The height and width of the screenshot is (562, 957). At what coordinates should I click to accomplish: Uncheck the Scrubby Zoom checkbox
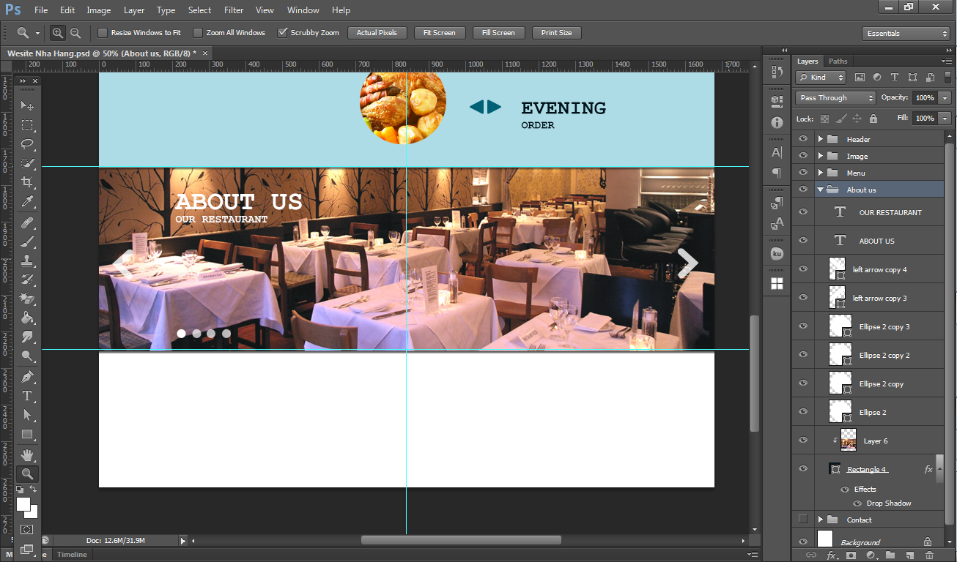coord(282,33)
